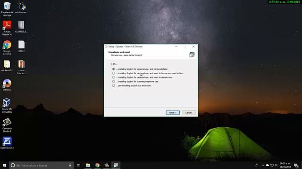302x169 pixels.
Task: Click the Windows Start button
Action: click(4, 165)
